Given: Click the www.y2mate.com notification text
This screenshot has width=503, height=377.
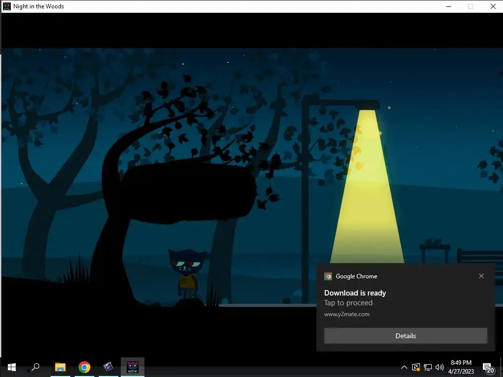Looking at the screenshot, I should pos(347,314).
